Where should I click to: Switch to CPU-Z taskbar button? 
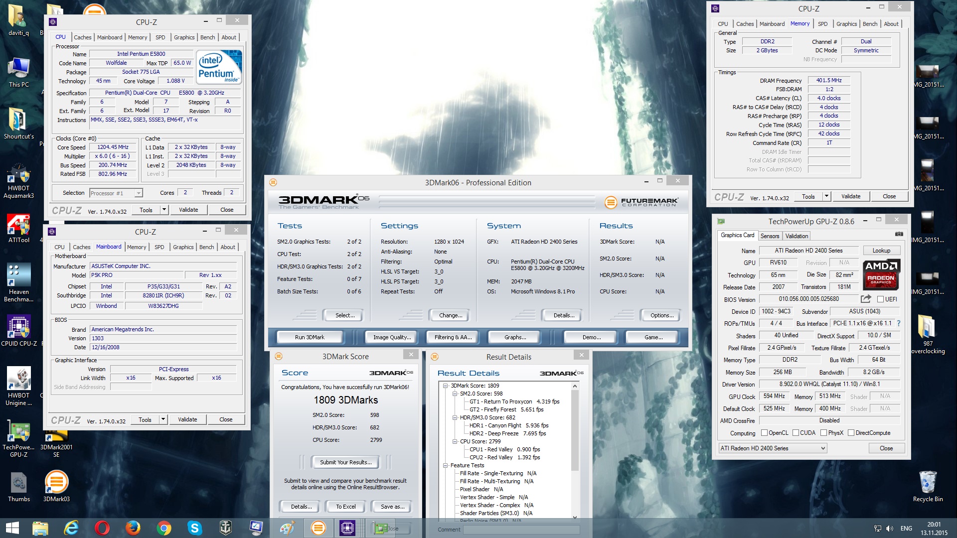click(x=347, y=528)
